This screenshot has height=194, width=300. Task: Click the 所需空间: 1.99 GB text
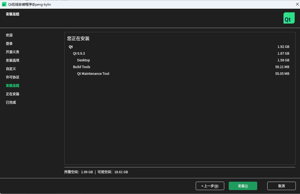[x=79, y=172]
